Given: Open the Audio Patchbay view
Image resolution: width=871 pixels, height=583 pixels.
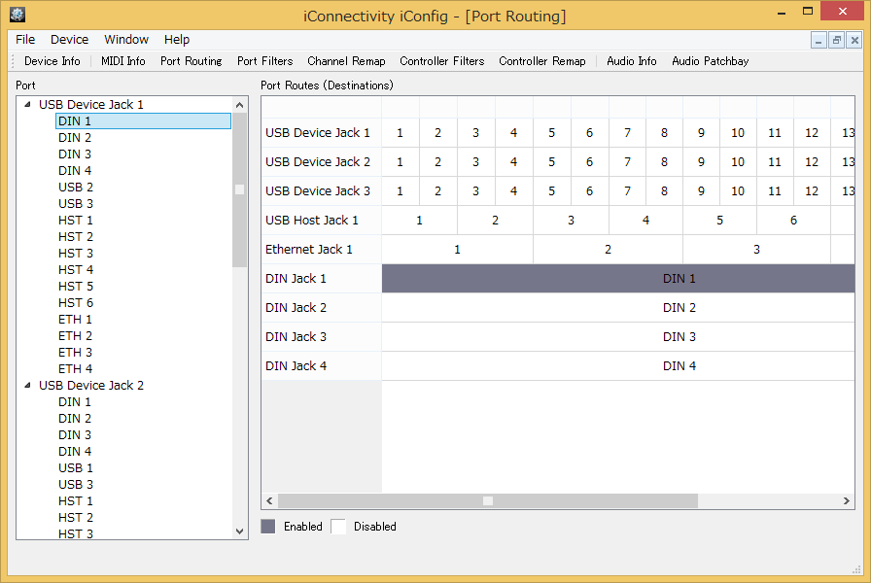Looking at the screenshot, I should tap(710, 61).
